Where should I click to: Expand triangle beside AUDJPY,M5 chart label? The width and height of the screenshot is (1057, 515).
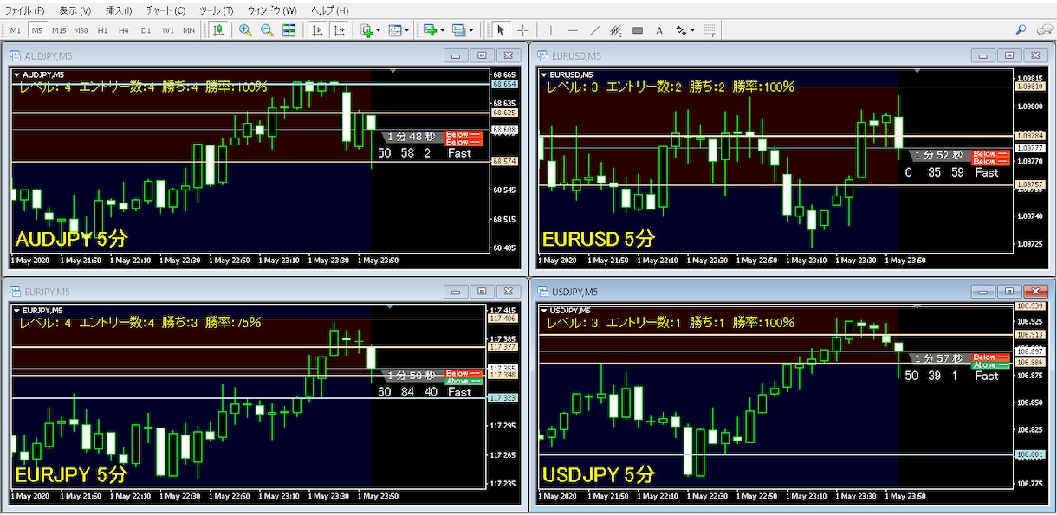tap(17, 74)
